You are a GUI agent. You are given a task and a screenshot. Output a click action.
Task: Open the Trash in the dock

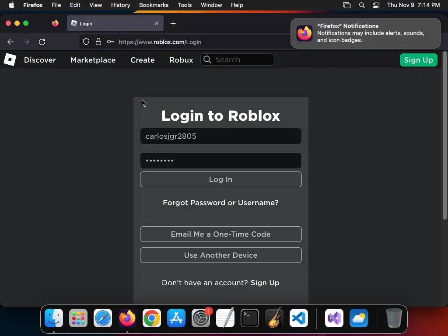coord(394,318)
